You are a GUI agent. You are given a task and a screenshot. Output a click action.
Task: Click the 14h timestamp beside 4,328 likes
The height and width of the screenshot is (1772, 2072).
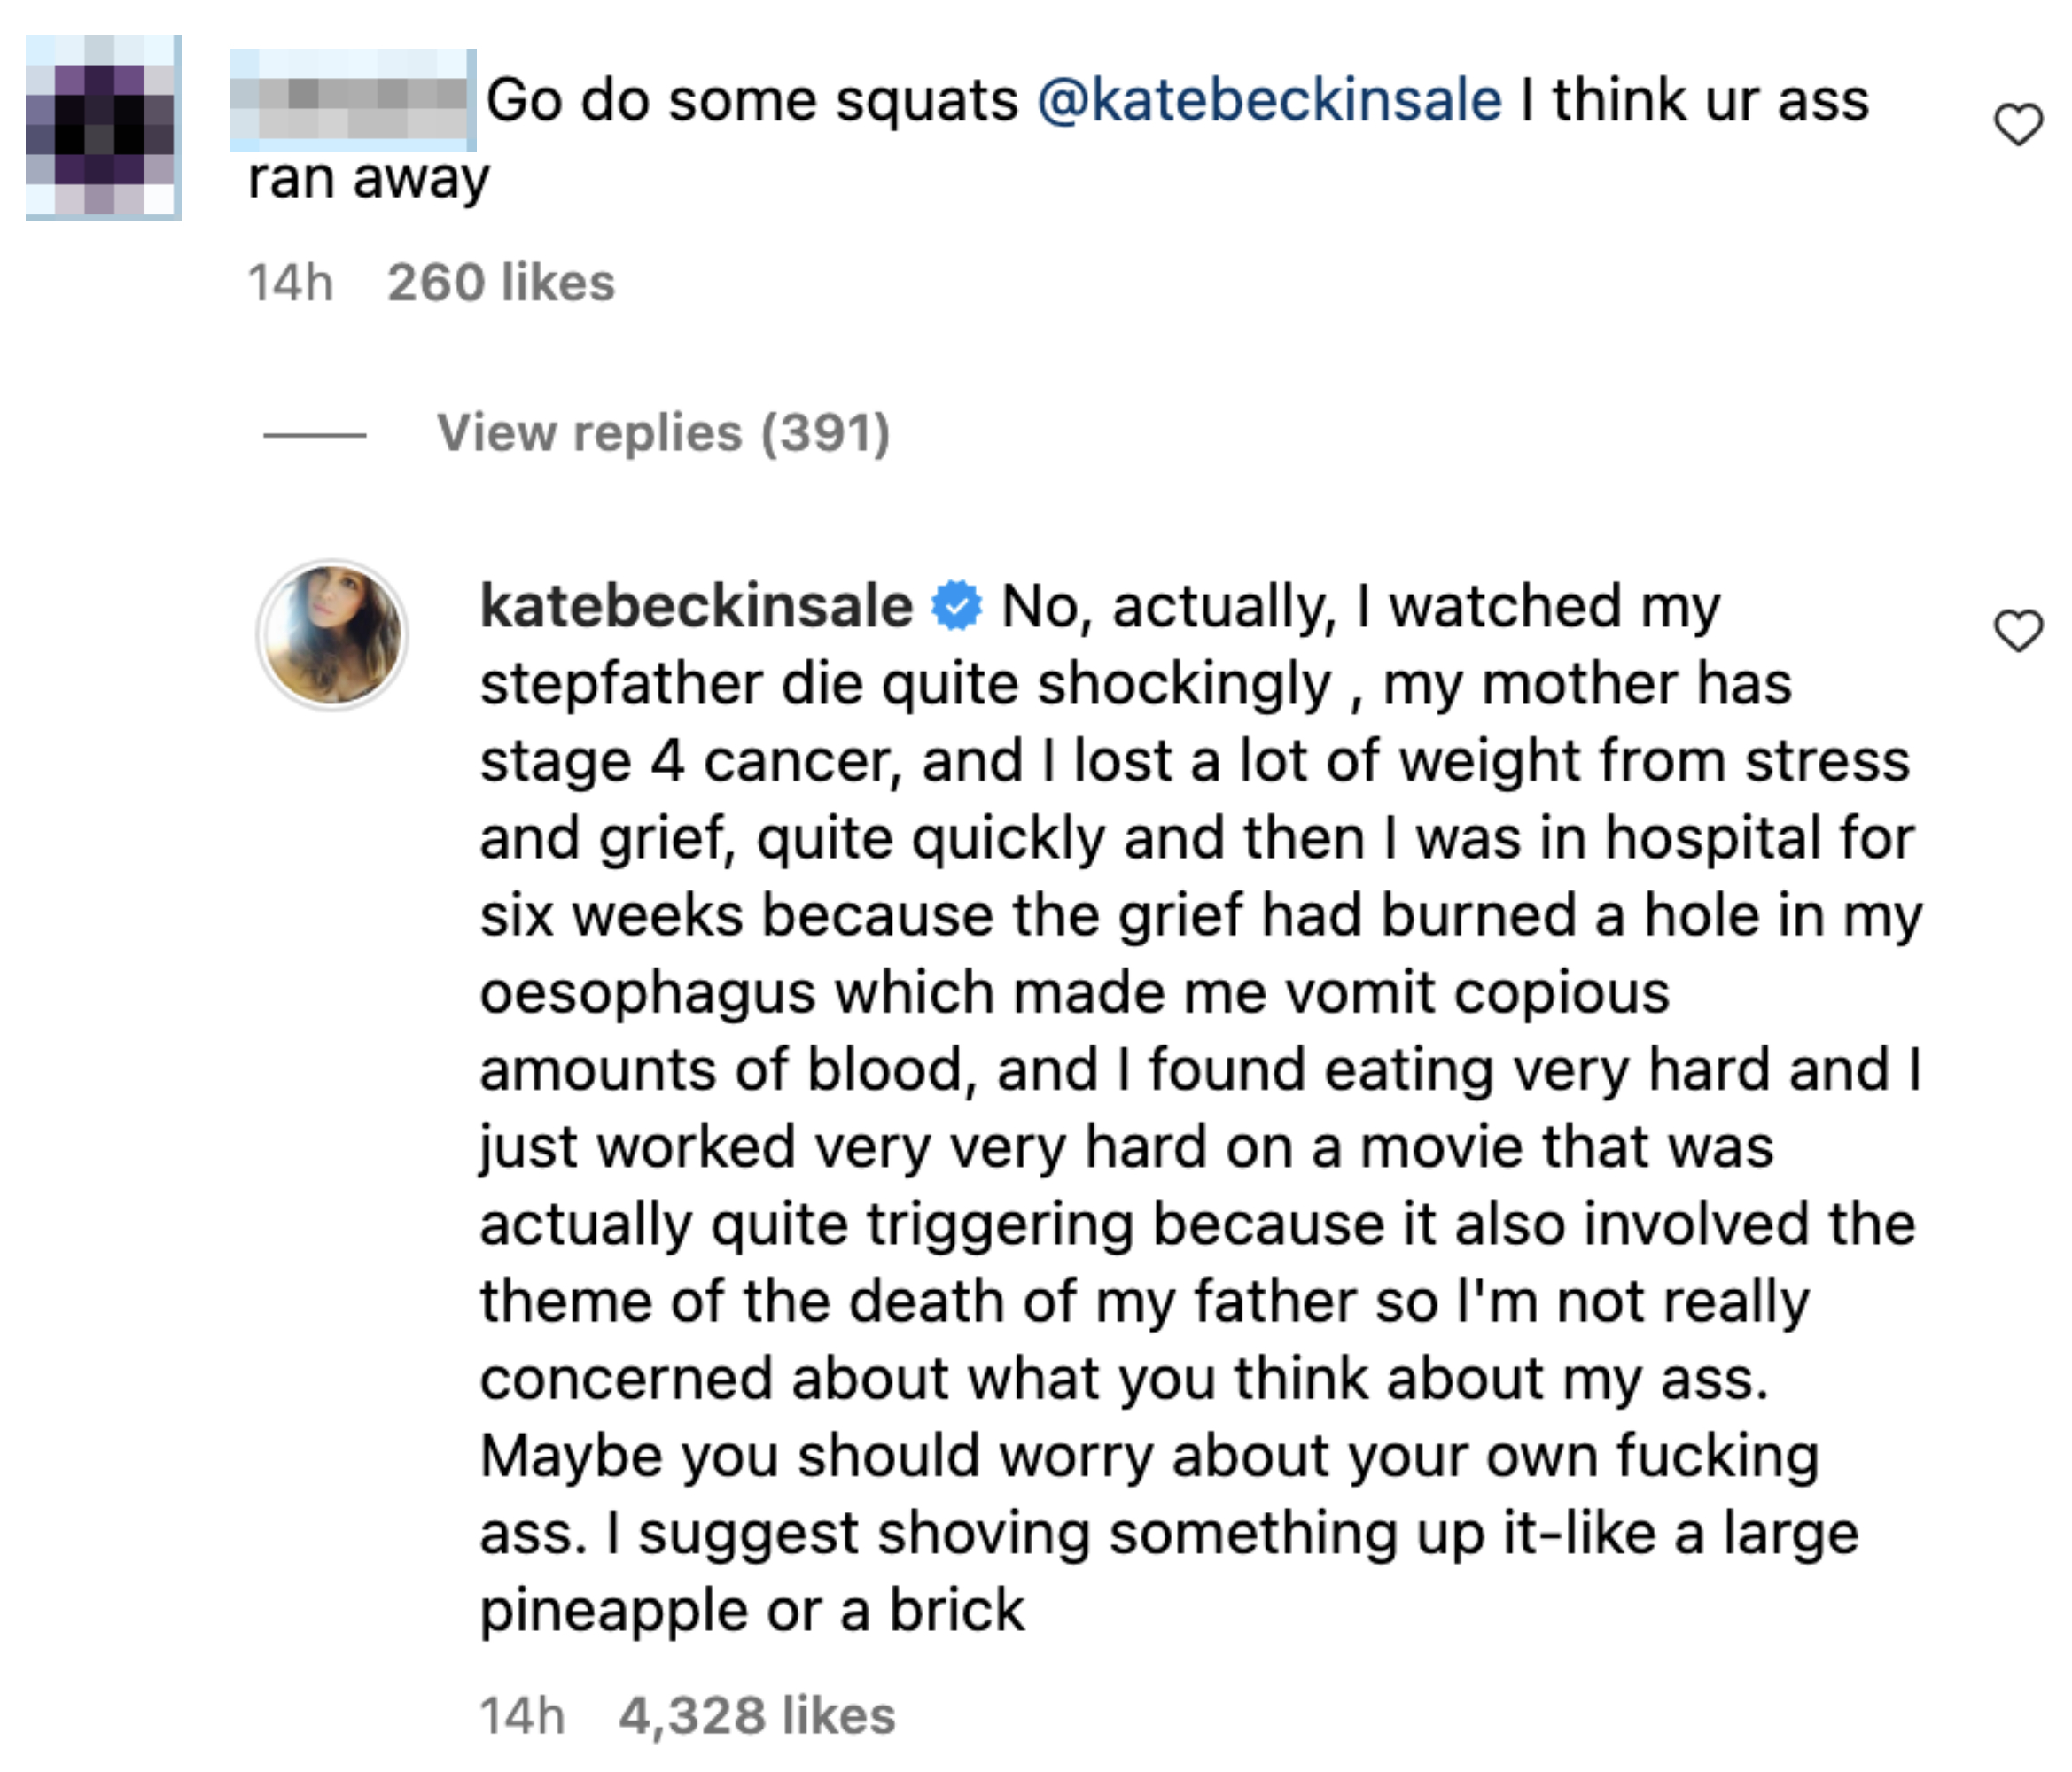pos(522,1715)
